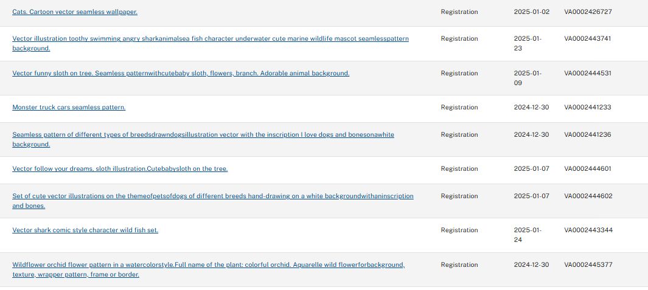This screenshot has height=290, width=648.
Task: Click the 'Vector funny sloth on tree' title
Action: tap(181, 73)
